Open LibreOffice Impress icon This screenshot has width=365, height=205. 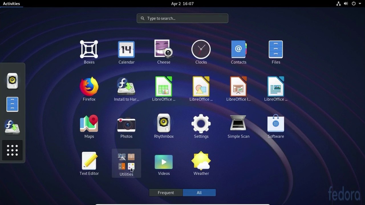click(238, 87)
